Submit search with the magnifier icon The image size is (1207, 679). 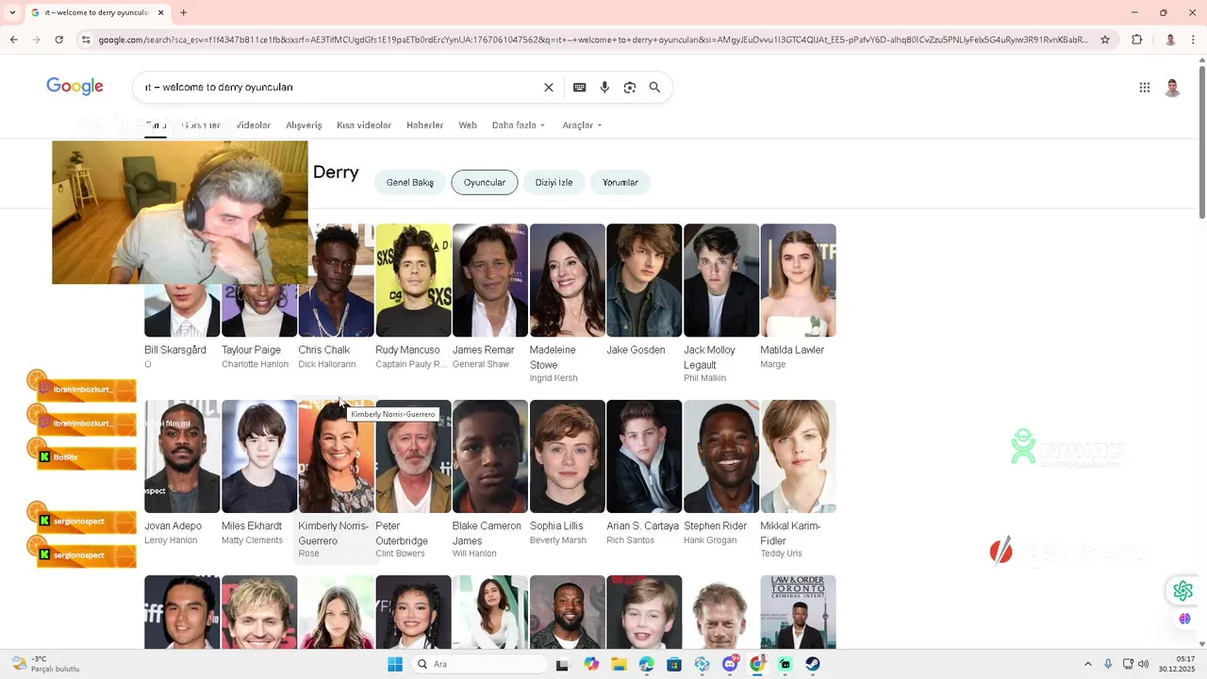(654, 88)
